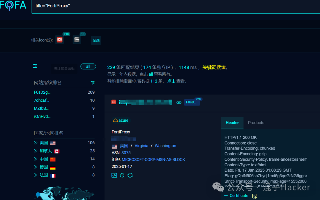320x200 pixels.
Task: Open the Virginia region link
Action: 141,146
